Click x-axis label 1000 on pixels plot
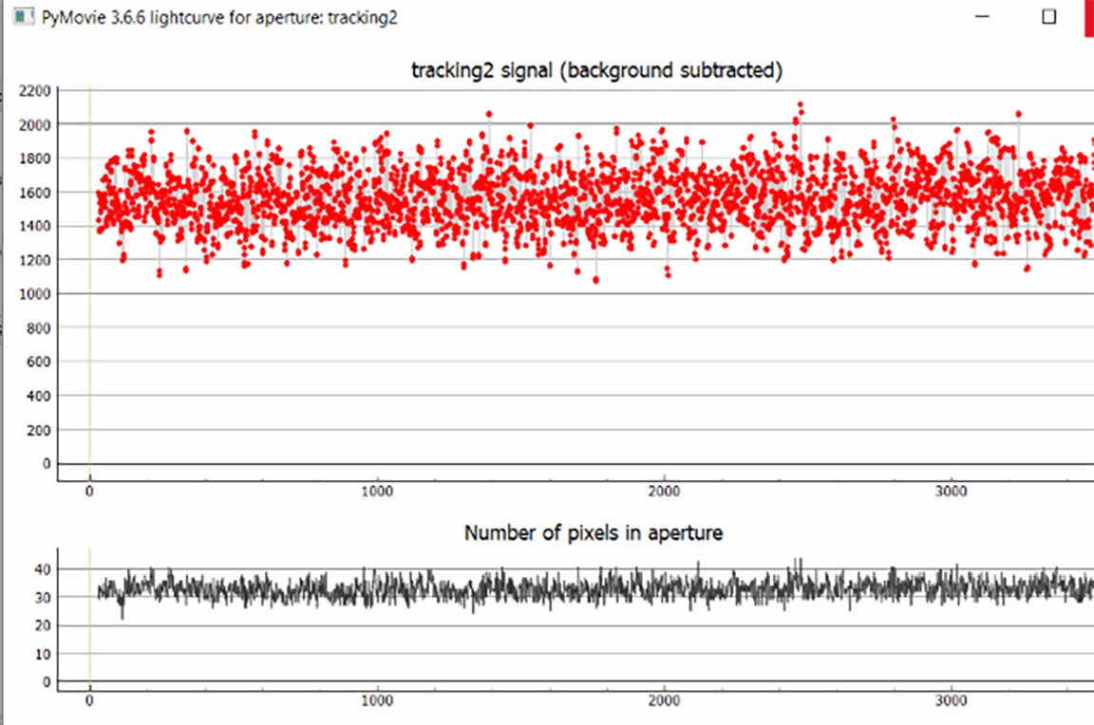Screen dimensions: 1094x725 377,700
